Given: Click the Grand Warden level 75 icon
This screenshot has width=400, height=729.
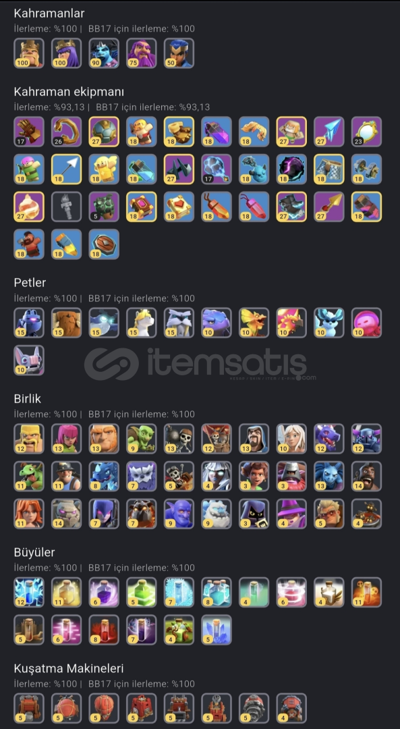Looking at the screenshot, I should [x=141, y=53].
